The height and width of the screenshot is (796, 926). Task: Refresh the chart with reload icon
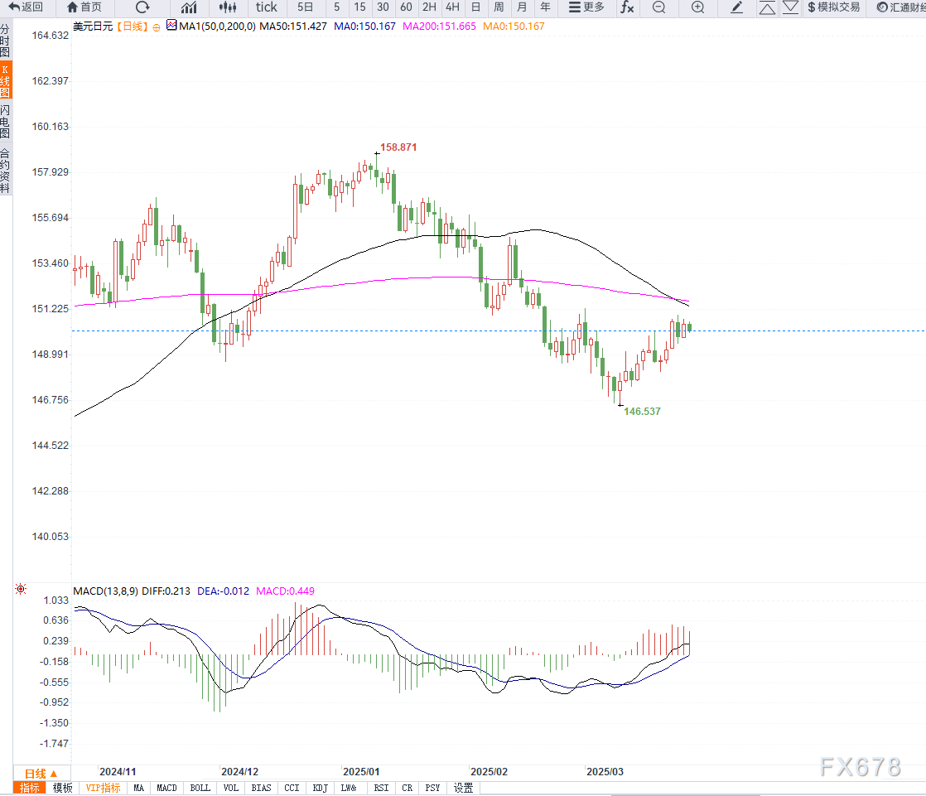coord(142,7)
